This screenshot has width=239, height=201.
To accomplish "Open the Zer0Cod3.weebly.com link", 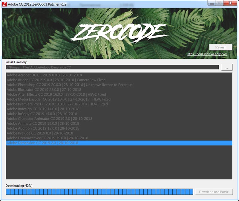I will (207, 54).
